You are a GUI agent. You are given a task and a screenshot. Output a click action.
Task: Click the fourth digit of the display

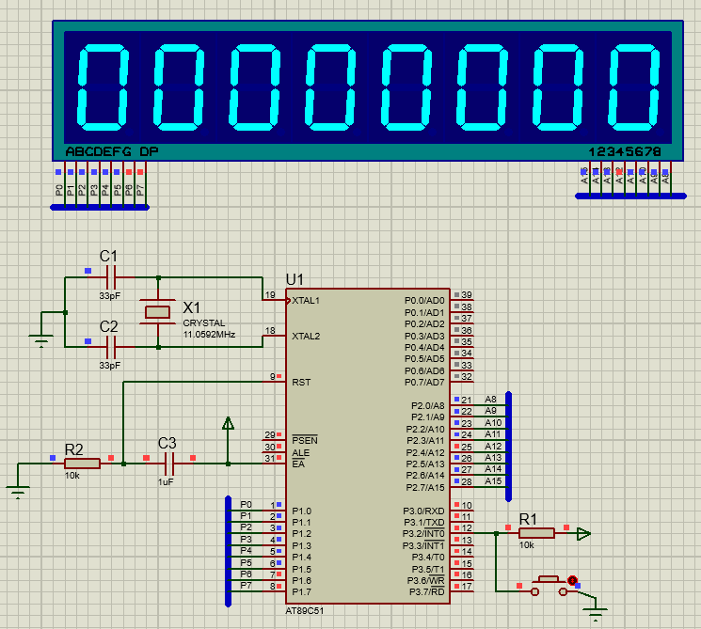[x=330, y=87]
